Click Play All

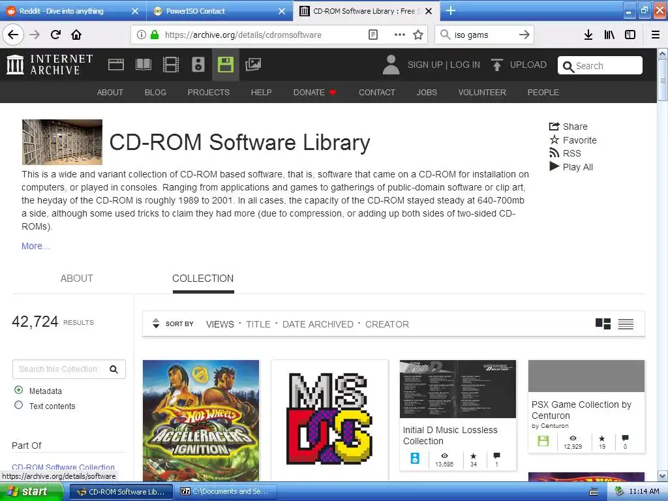tap(571, 167)
